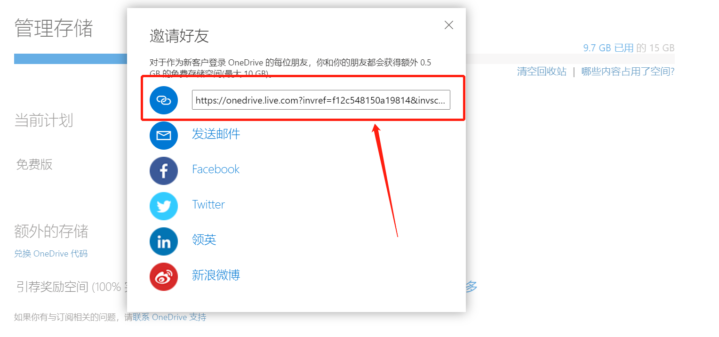The image size is (719, 337).
Task: Share via the Twitter text link
Action: click(x=208, y=205)
